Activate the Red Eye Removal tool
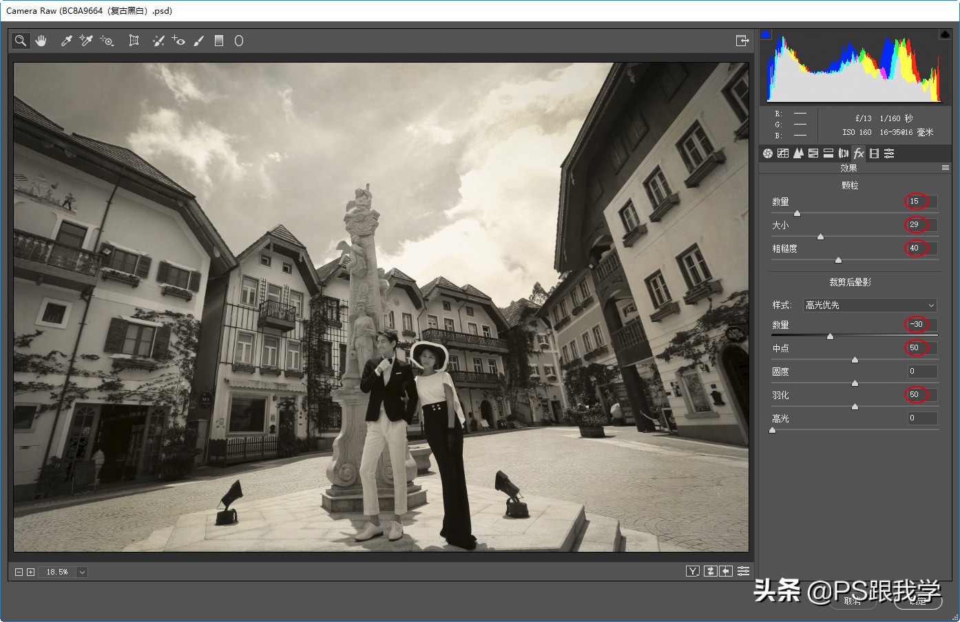The image size is (960, 622). coord(178,41)
